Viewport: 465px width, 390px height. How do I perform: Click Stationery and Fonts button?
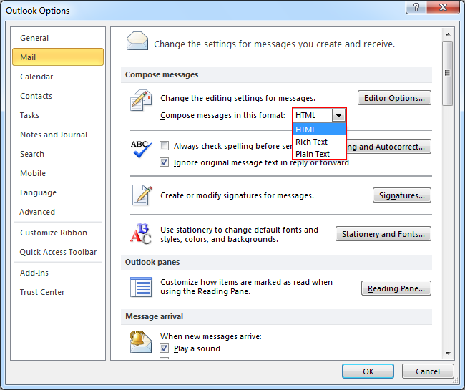(383, 234)
